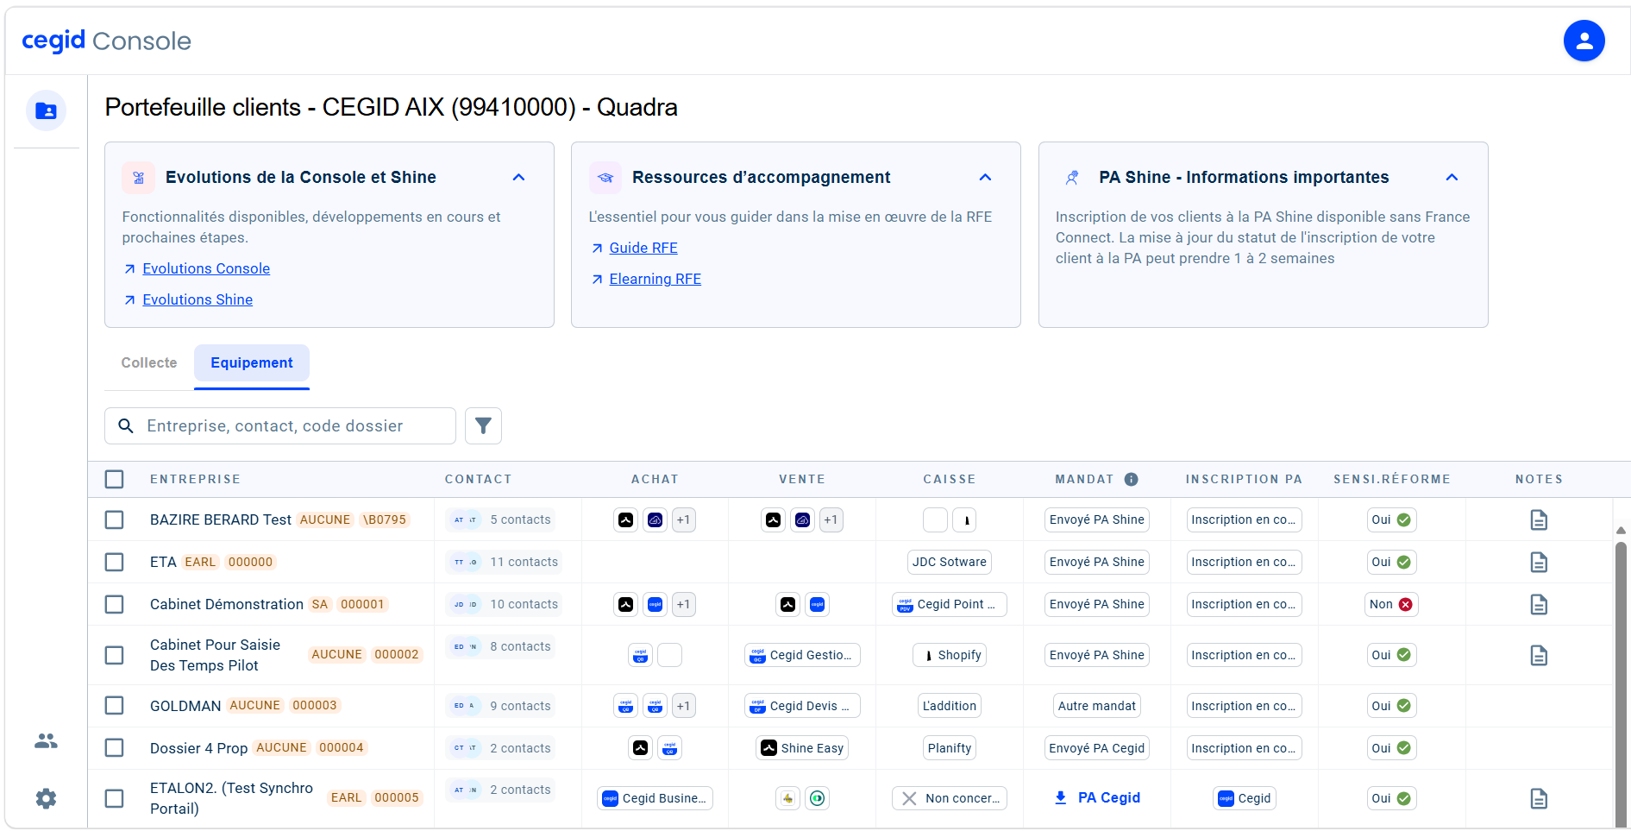Expand the 9 contacts for GOLDMAN

tap(500, 706)
